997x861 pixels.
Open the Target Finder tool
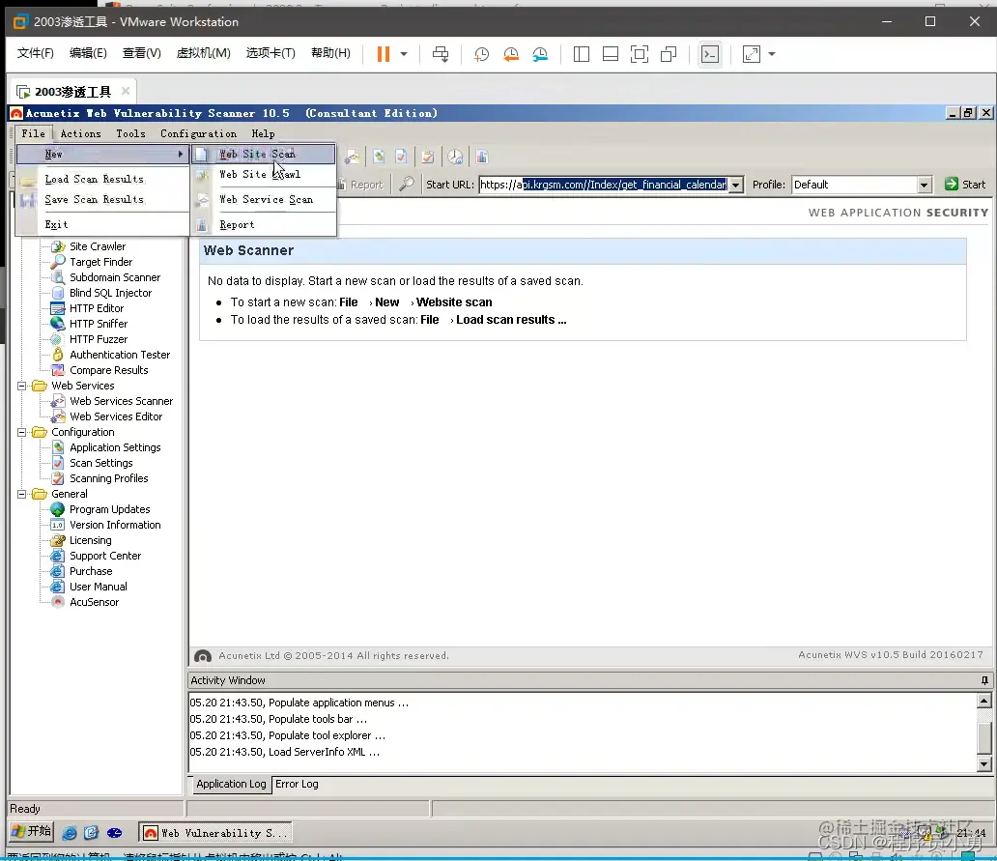click(100, 261)
